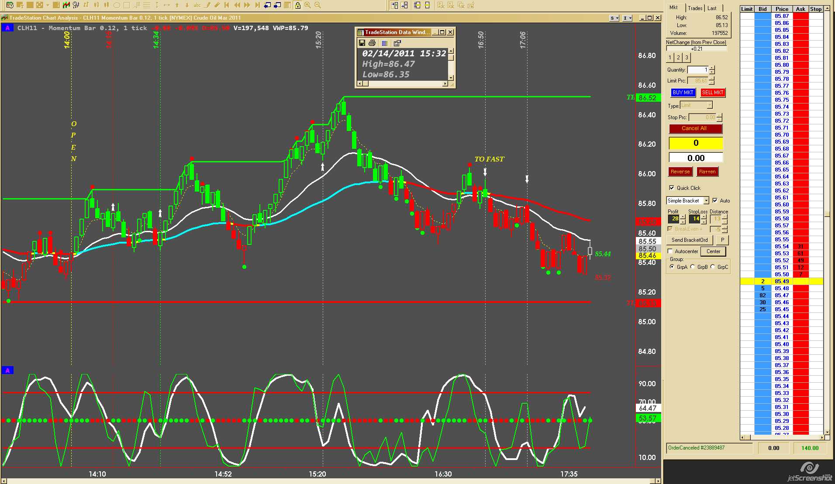Open the I dropdown in chart title bar
The image size is (835, 484).
pyautogui.click(x=628, y=18)
